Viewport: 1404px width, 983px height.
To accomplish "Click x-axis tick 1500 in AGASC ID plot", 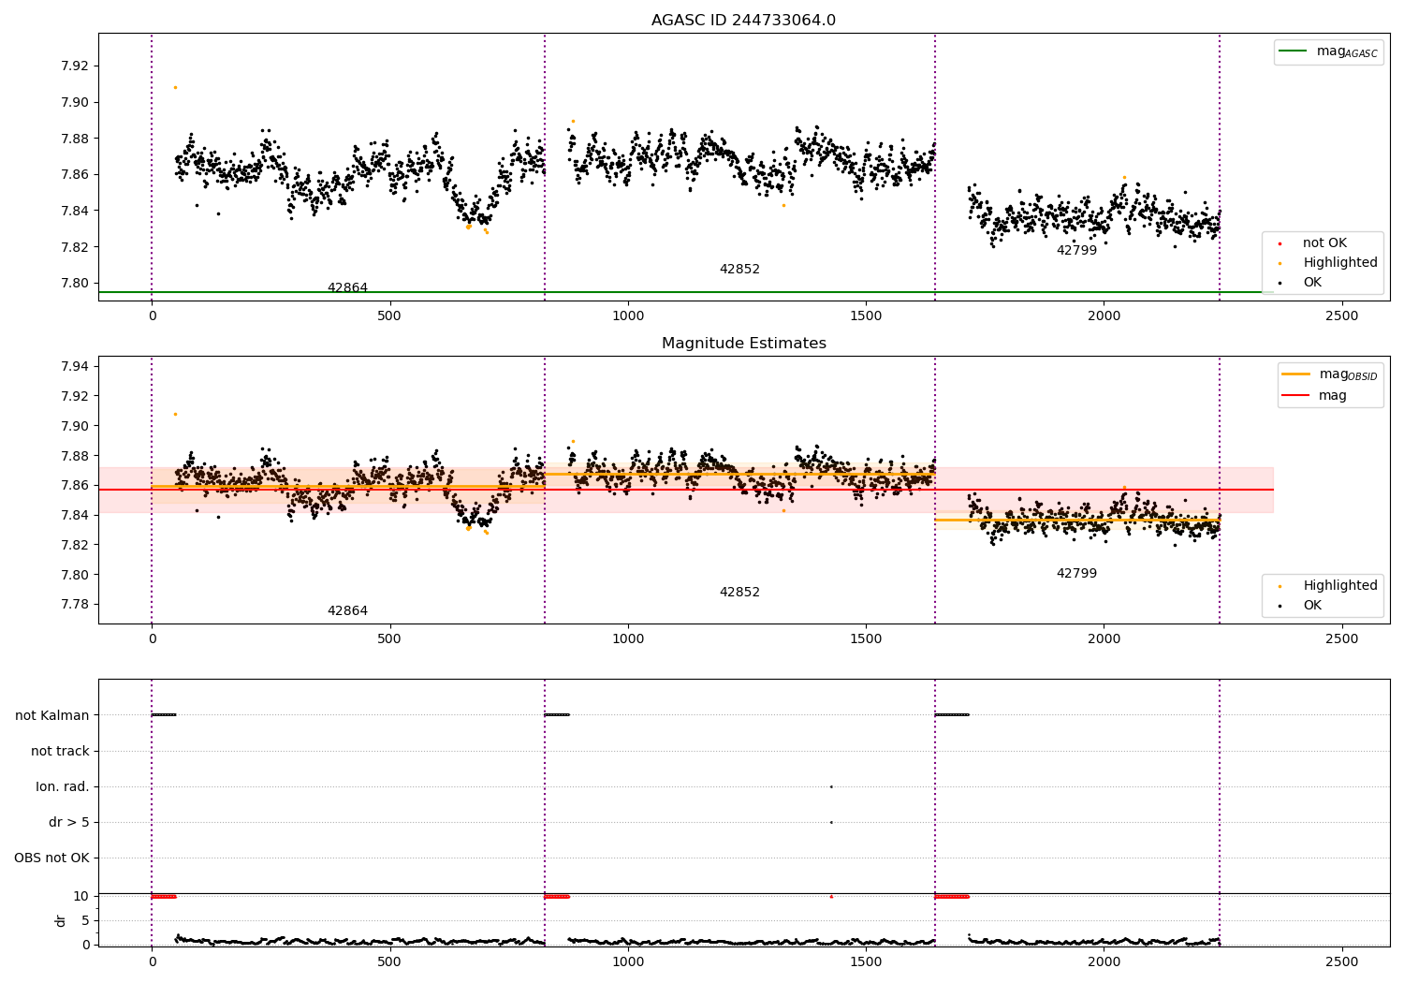I will (866, 316).
